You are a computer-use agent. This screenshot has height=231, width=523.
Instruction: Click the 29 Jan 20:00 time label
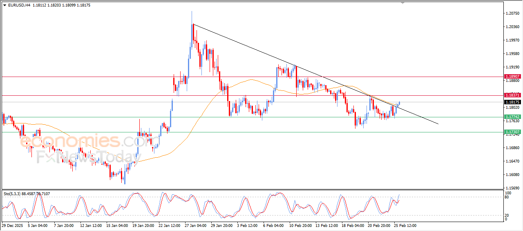[222, 225]
